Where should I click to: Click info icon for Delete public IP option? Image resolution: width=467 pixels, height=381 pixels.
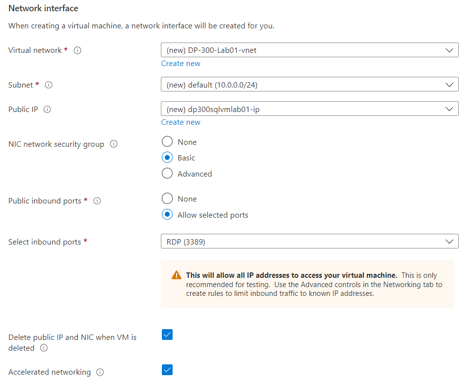44,348
